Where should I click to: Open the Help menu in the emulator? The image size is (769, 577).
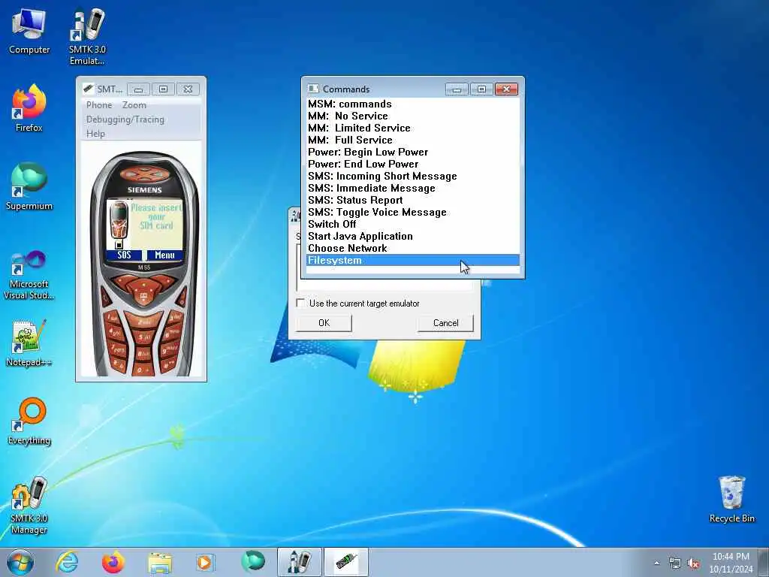click(x=95, y=134)
